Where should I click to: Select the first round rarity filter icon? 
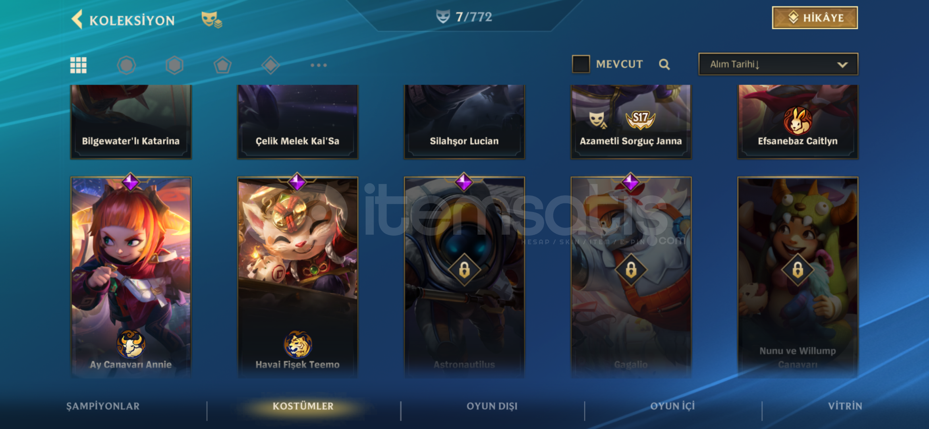point(126,65)
